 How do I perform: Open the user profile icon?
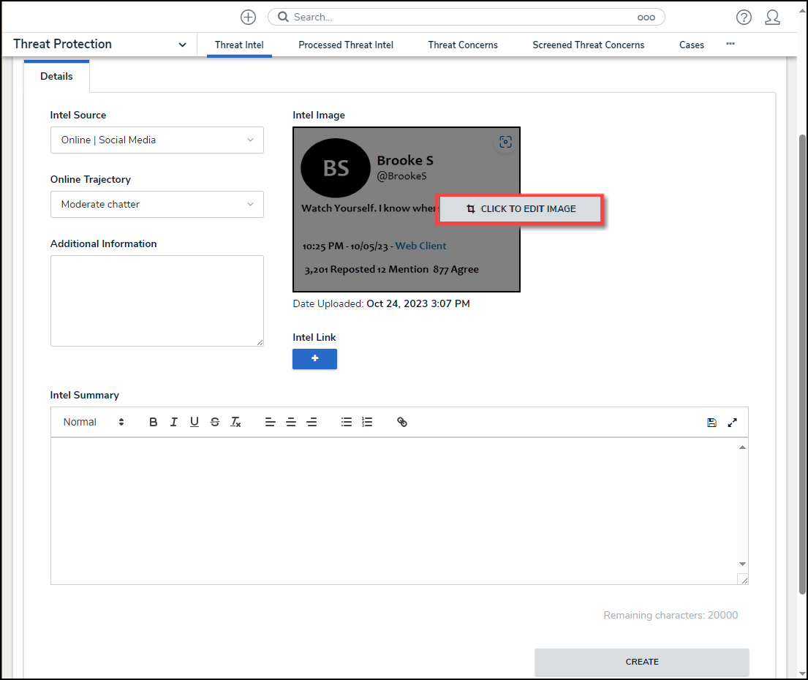coord(772,17)
